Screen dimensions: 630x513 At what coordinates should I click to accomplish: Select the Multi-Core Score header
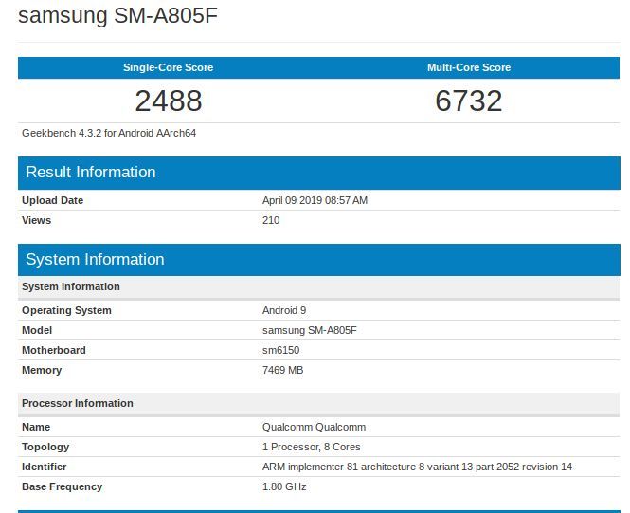[x=469, y=67]
